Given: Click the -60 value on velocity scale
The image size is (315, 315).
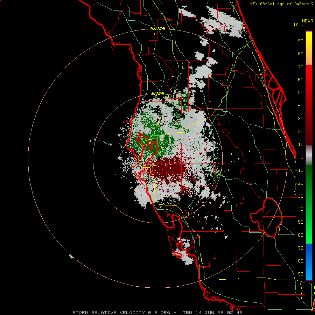Looking at the screenshot, I should tap(300, 235).
